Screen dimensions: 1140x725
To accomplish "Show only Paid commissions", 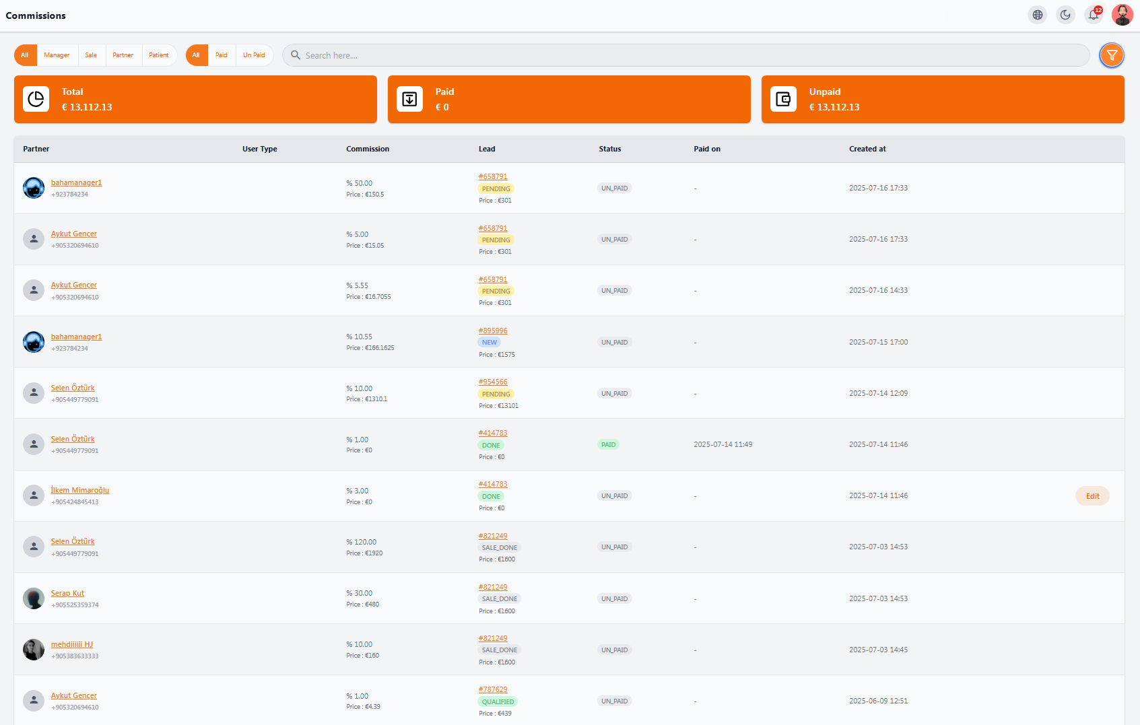I will [x=222, y=55].
